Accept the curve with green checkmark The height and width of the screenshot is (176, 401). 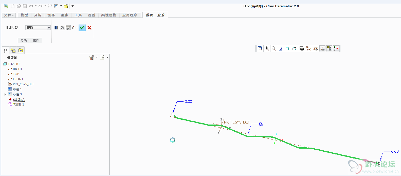click(x=82, y=28)
